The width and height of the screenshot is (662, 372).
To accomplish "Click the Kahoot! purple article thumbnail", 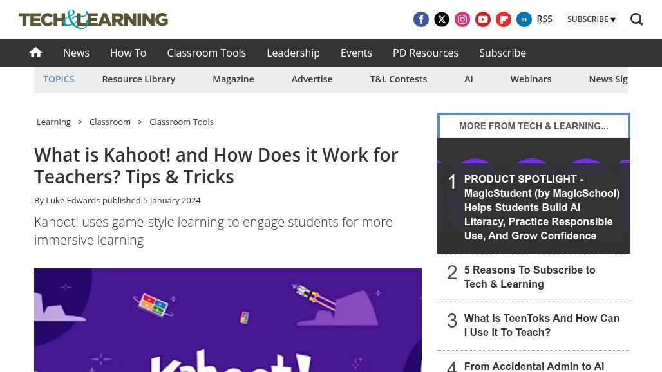I will pyautogui.click(x=228, y=320).
